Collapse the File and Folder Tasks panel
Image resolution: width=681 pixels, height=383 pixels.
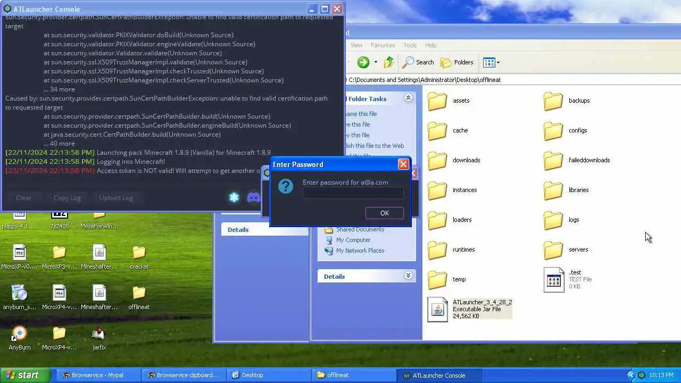click(x=408, y=98)
